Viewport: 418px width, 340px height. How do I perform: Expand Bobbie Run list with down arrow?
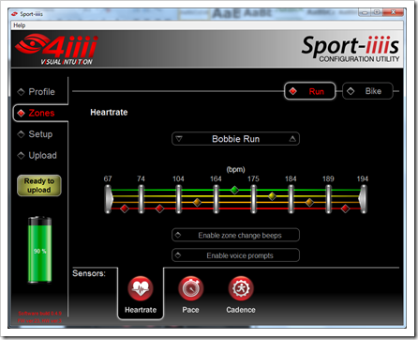coord(179,139)
